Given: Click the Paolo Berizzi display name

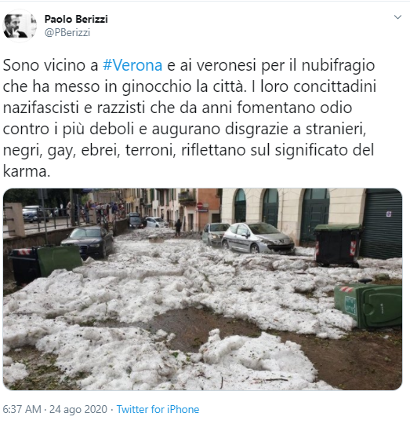Looking at the screenshot, I should click(x=76, y=19).
